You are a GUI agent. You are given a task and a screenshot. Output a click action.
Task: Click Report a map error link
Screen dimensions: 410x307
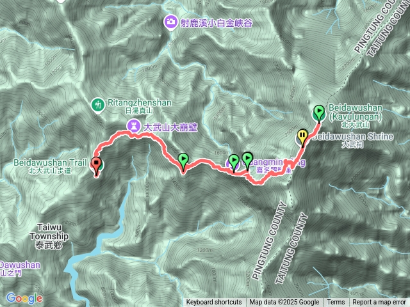point(379,303)
